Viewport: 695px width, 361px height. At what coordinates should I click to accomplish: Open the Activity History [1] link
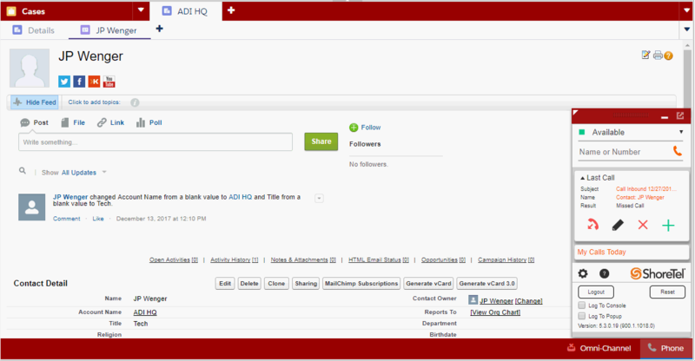(234, 260)
